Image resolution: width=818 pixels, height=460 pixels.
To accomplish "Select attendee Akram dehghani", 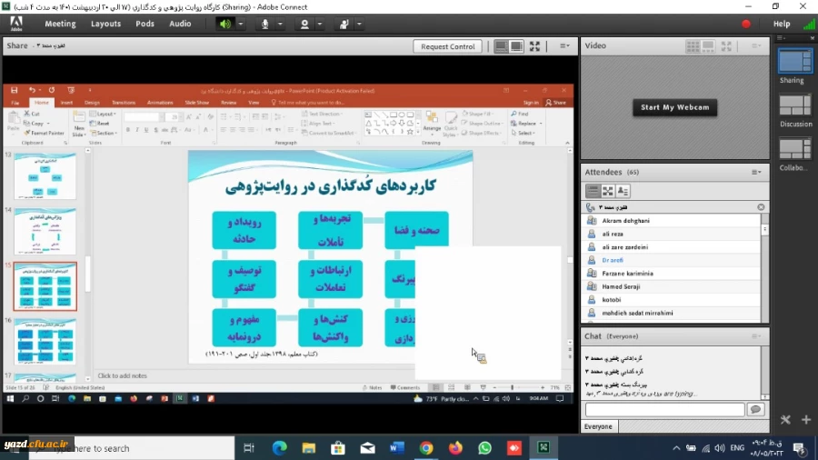I will (x=671, y=221).
